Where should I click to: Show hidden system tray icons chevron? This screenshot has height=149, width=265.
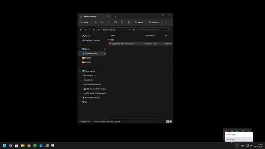237,146
